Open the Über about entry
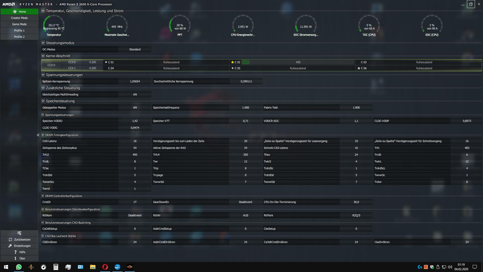 tap(19, 258)
